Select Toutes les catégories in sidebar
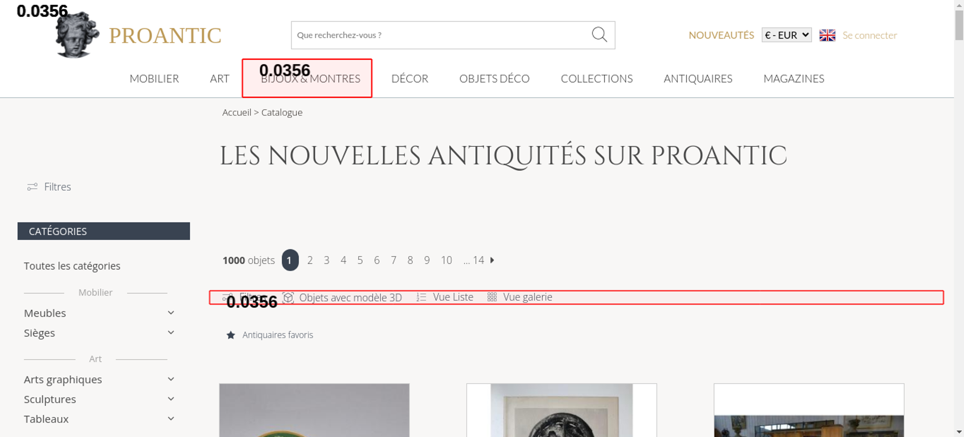Screen dimensions: 964x437 click(x=72, y=266)
